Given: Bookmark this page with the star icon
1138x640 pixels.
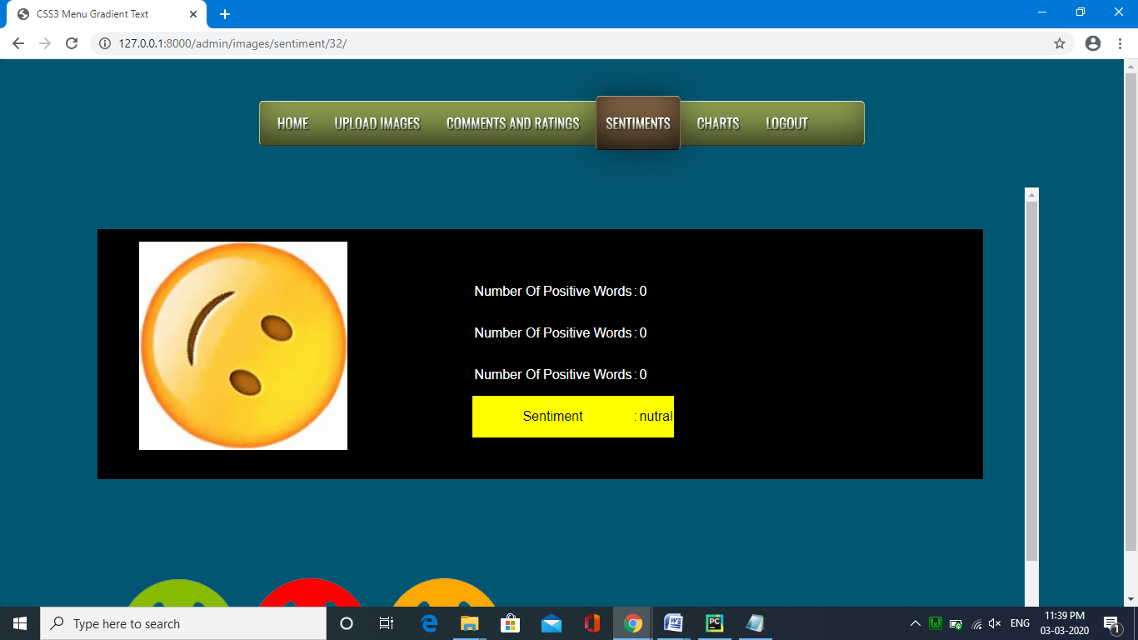Looking at the screenshot, I should point(1060,43).
